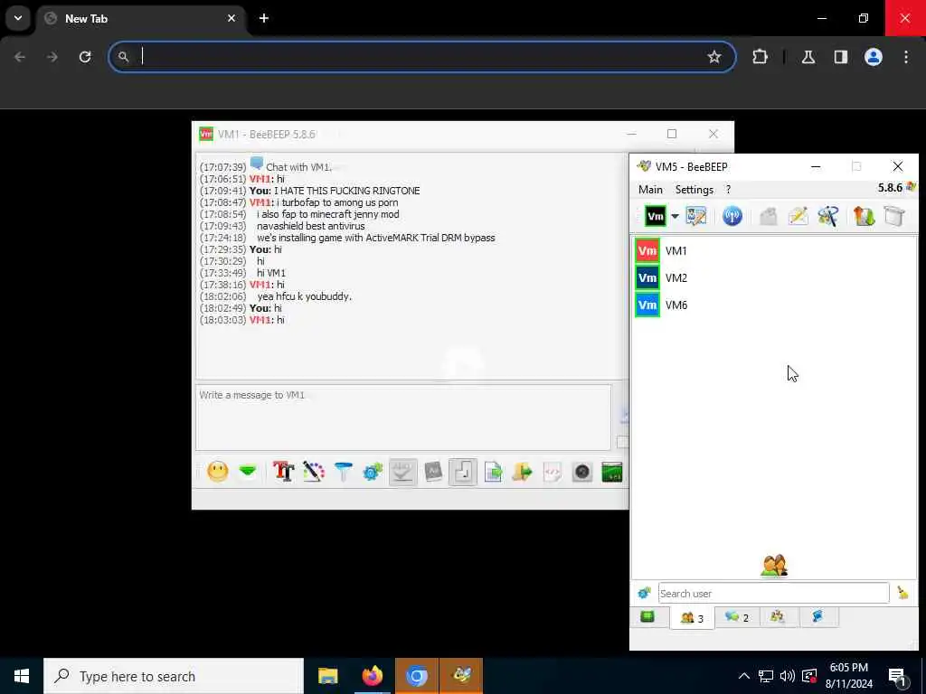Open the edit profile vCard icon
Screen dimensions: 926x694
[x=696, y=216]
